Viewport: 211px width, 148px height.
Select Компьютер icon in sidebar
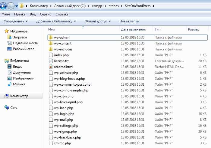7,96
